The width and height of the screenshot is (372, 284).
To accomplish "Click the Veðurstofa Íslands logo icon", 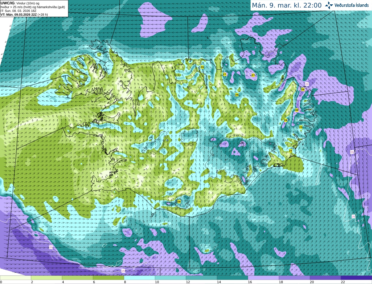I will point(329,5).
